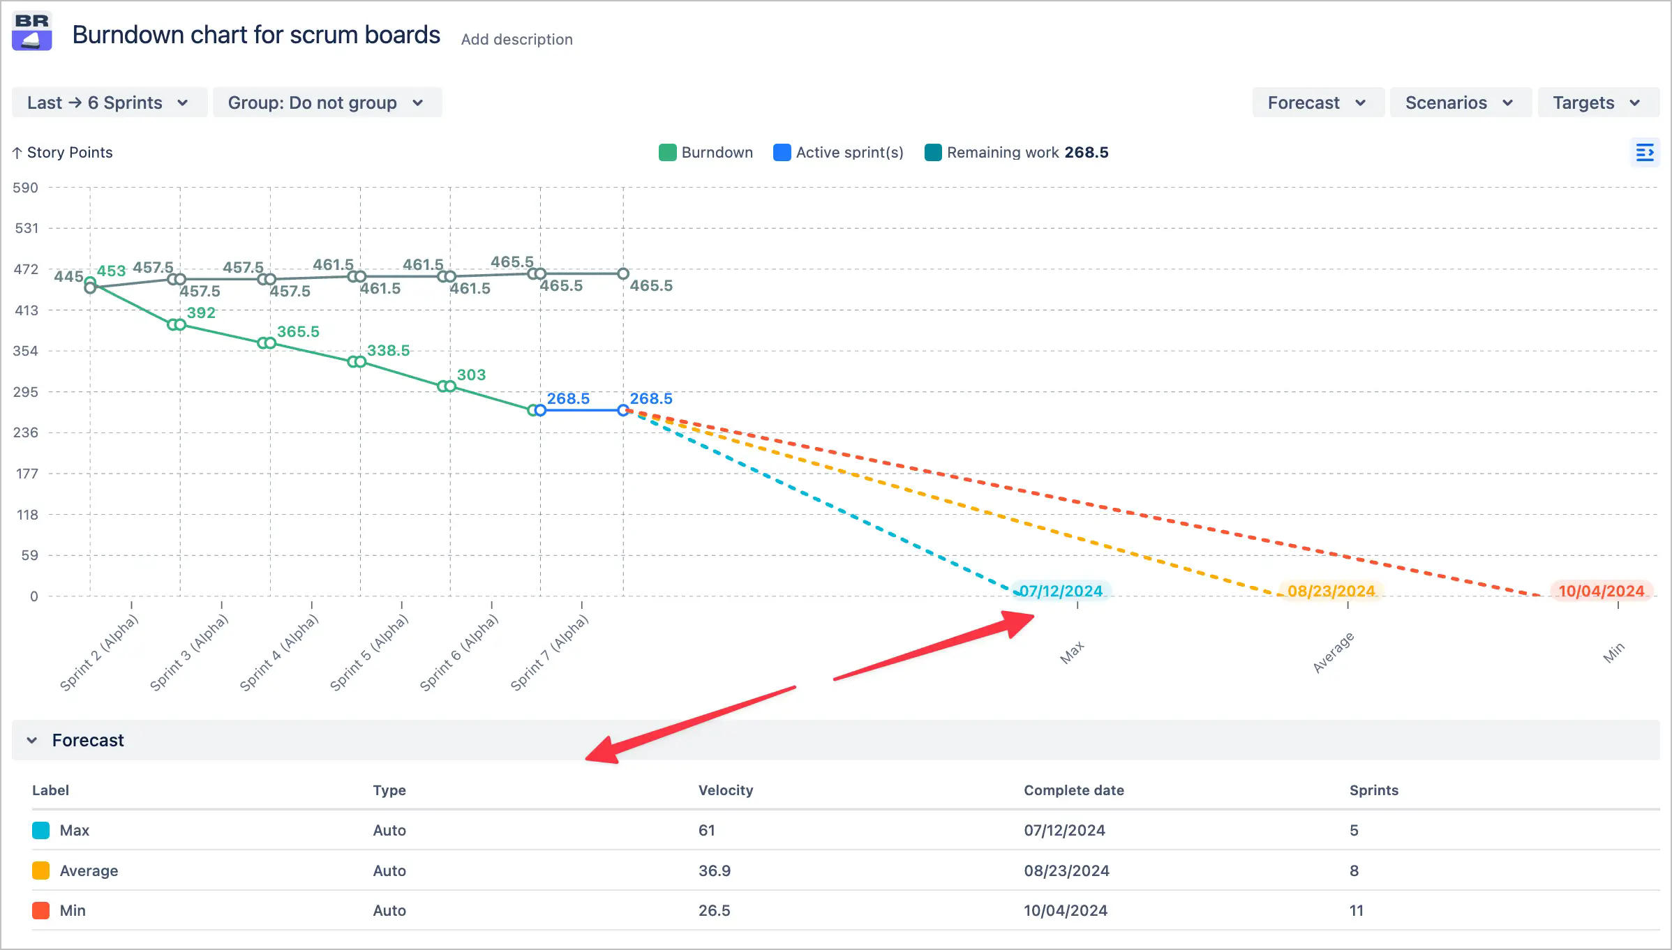Click the Burndown chart for scrum boards title
This screenshot has height=950, width=1672.
(x=256, y=35)
